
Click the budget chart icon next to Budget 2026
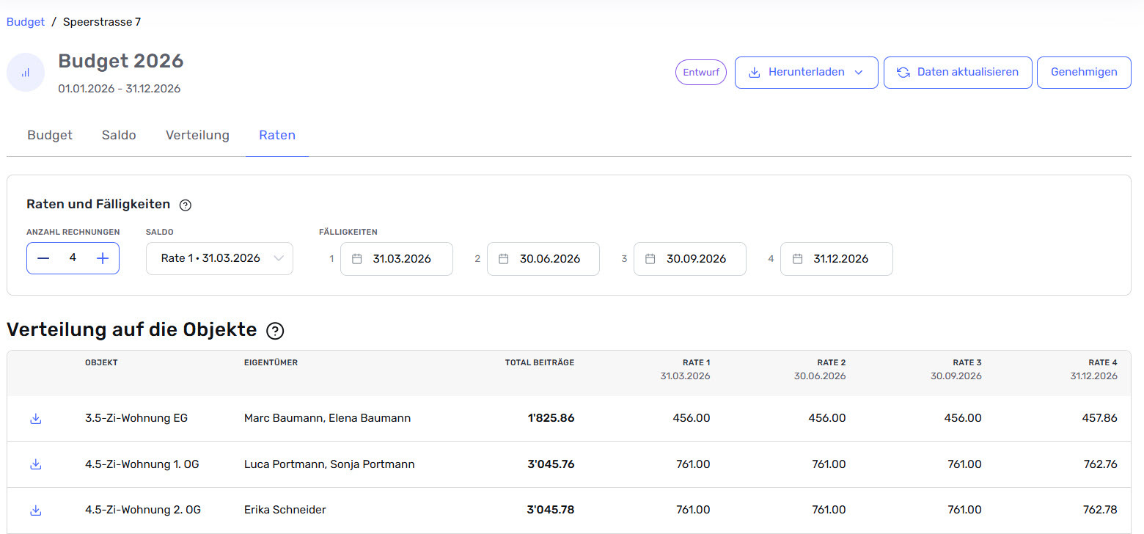[26, 73]
